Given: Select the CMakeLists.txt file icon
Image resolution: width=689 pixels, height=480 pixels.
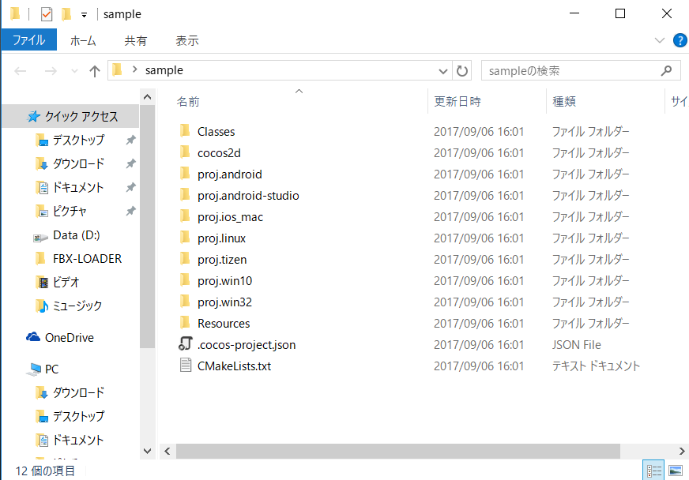Looking at the screenshot, I should tap(186, 366).
